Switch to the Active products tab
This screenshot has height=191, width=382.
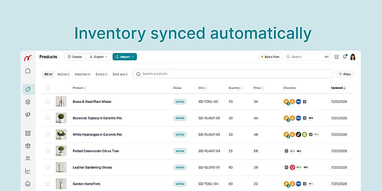[64, 74]
